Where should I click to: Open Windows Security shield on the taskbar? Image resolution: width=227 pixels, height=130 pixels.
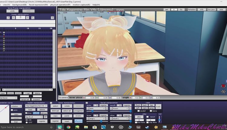click(x=112, y=127)
